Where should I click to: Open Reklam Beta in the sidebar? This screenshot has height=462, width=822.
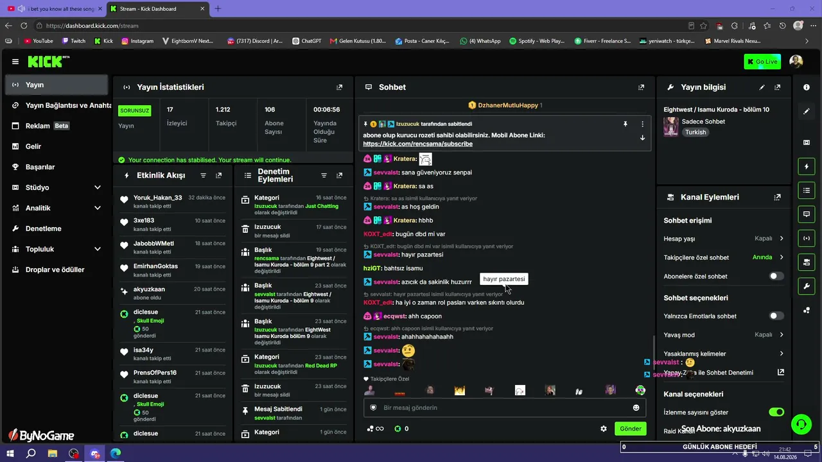click(x=57, y=126)
